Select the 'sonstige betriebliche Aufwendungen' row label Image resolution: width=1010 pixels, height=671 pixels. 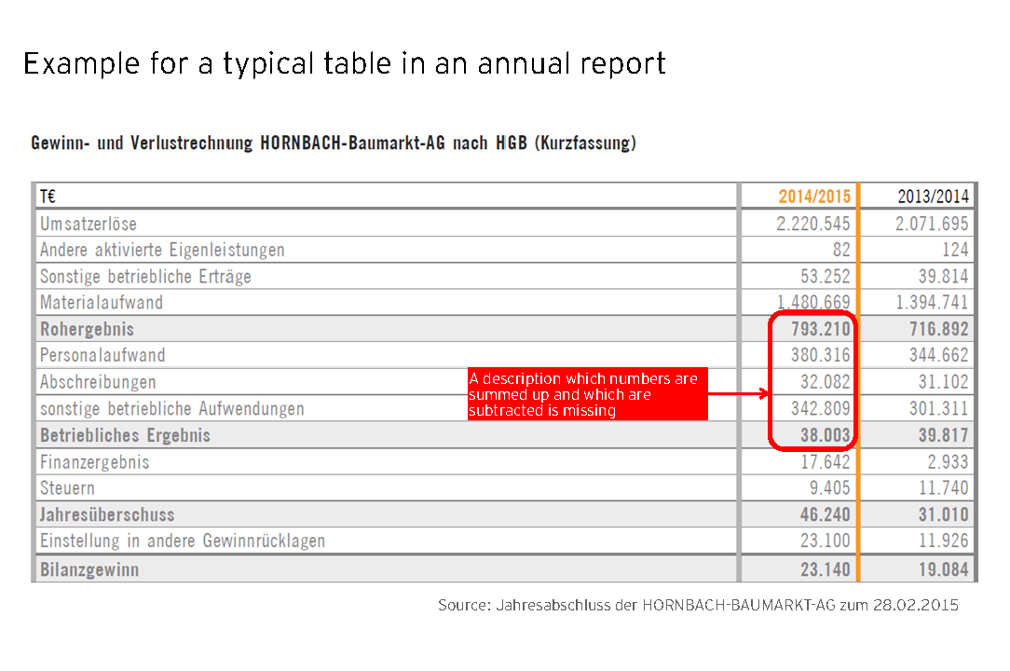[x=172, y=409]
